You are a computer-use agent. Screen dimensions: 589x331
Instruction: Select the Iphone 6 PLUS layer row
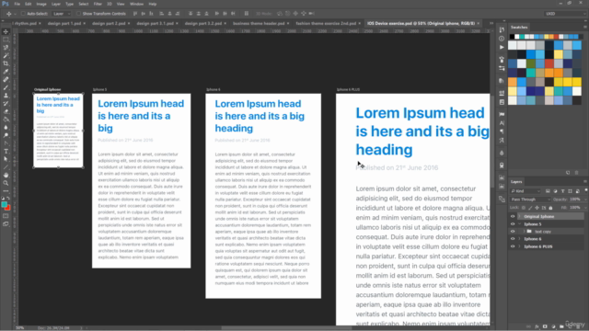pos(547,246)
